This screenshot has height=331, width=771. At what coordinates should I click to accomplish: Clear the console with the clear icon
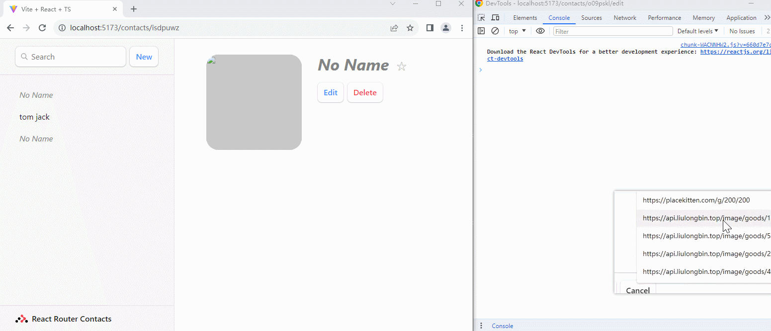pyautogui.click(x=495, y=31)
